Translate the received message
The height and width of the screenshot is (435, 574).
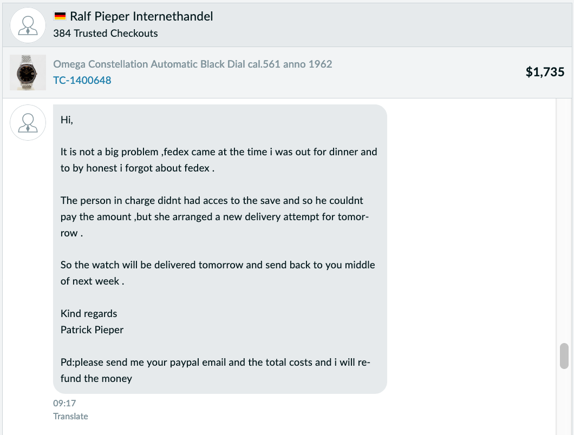70,417
